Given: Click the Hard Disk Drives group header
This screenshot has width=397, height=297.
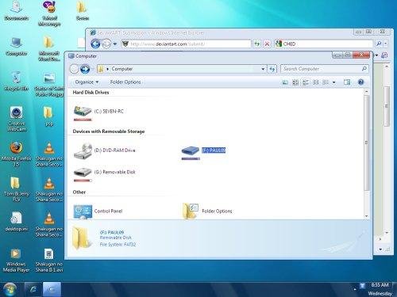Looking at the screenshot, I should pyautogui.click(x=91, y=93).
